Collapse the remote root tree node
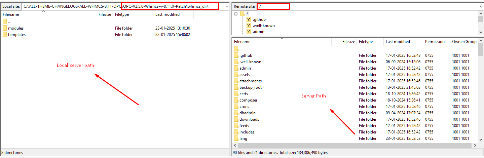 236,13
